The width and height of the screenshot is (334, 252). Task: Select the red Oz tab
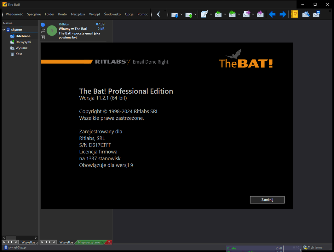pyautogui.click(x=109, y=242)
